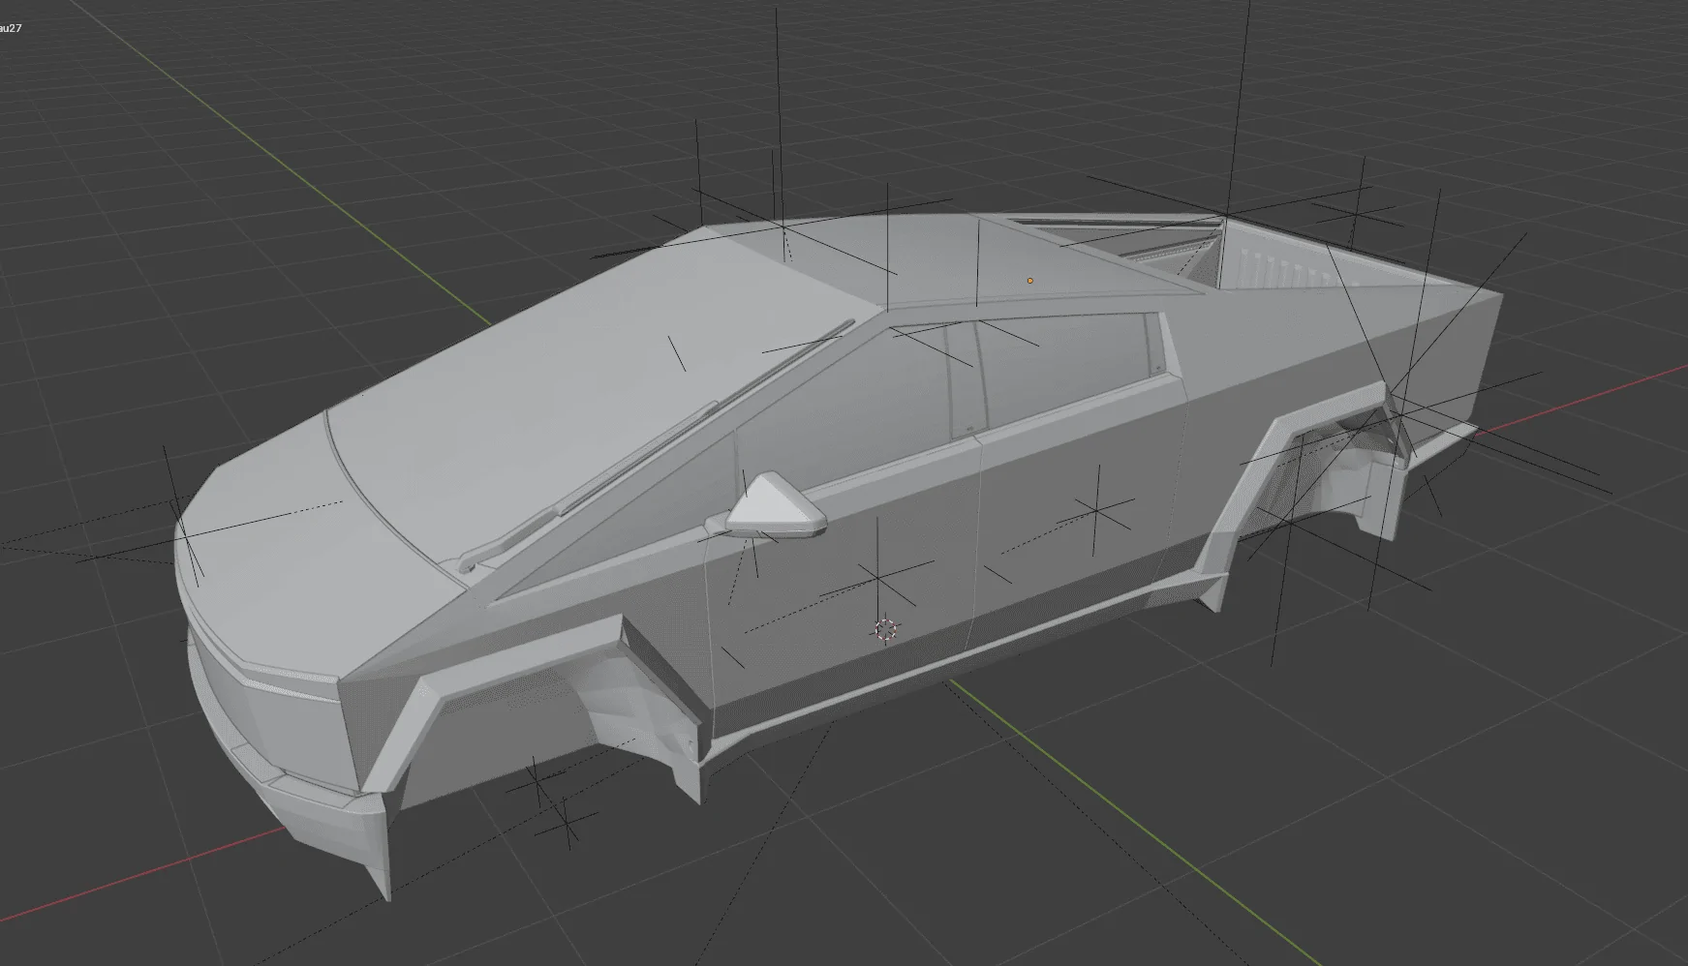Viewport: 1688px width, 966px height.
Task: Click the side mirror of the car model
Action: click(775, 505)
